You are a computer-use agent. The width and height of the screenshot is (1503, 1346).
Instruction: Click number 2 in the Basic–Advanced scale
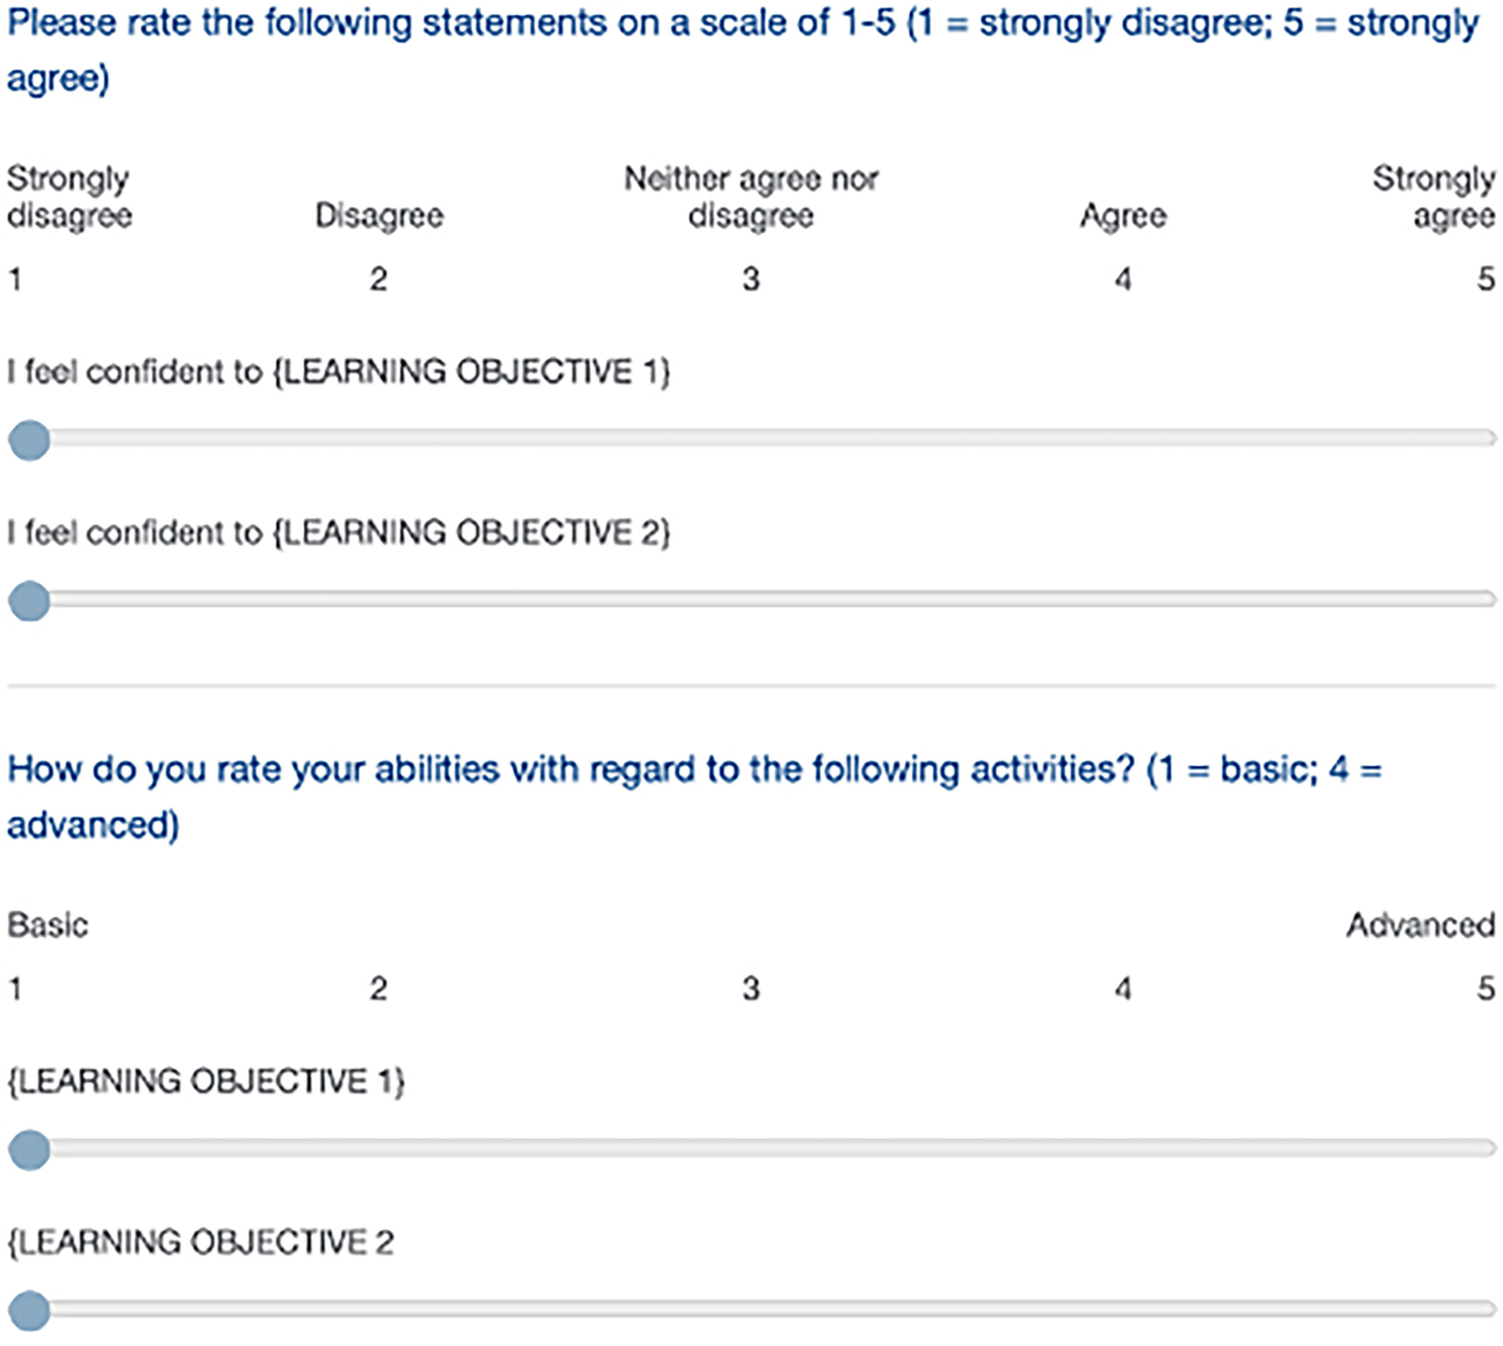pos(379,988)
